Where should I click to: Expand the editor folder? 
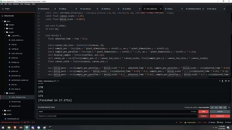coord(3,110)
